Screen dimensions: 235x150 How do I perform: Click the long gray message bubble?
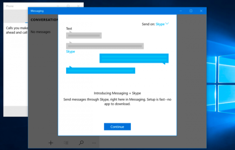tap(105, 45)
